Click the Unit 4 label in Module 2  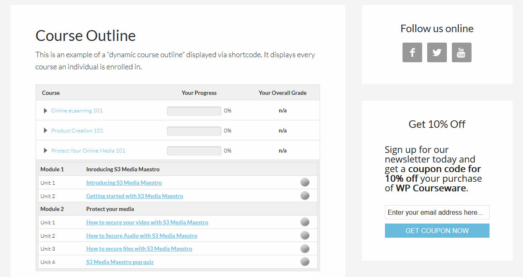tap(48, 262)
